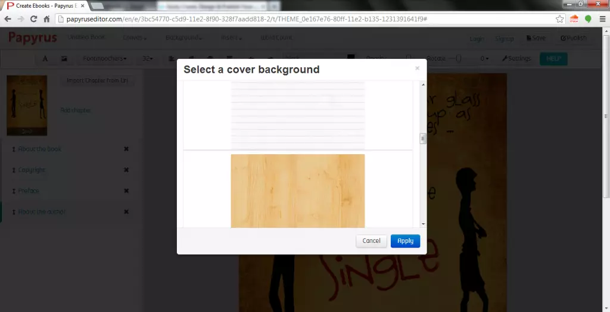The width and height of the screenshot is (610, 312).
Task: Click Import Chapter from Url
Action: tap(97, 80)
